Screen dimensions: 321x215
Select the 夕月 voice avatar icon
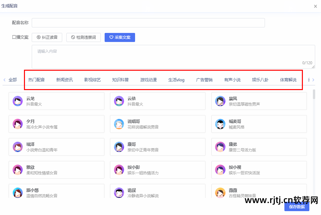click(17, 124)
